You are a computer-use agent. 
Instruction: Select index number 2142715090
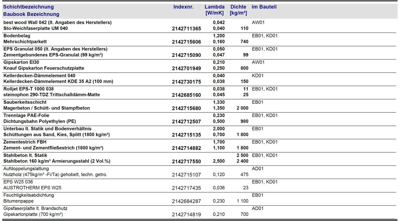pyautogui.click(x=186, y=55)
